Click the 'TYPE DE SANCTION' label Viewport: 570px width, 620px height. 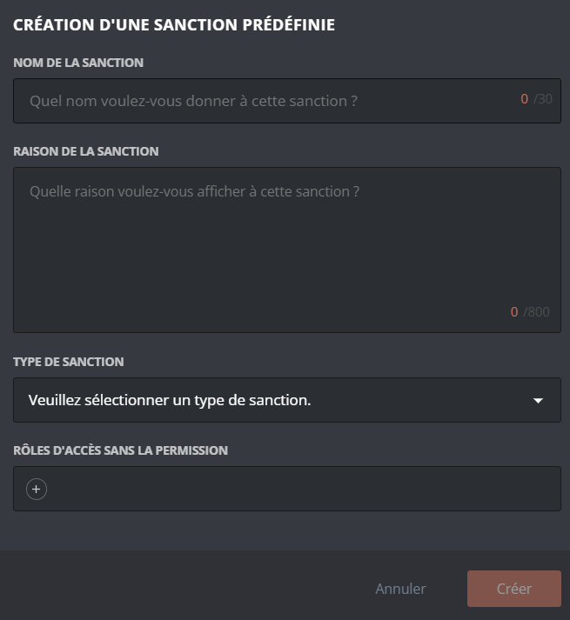tap(69, 362)
